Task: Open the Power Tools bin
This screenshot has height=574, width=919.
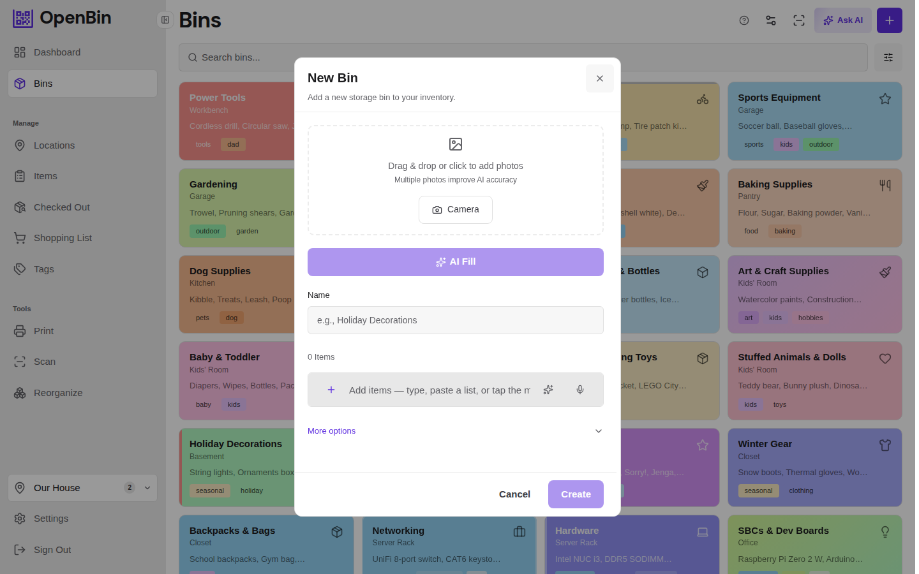Action: [237, 121]
